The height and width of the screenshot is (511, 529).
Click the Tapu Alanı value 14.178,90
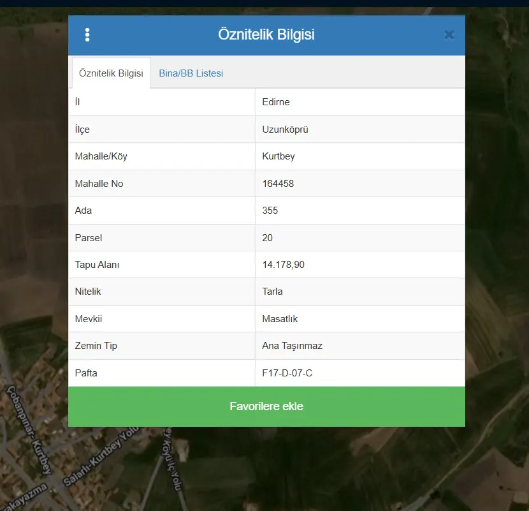(x=284, y=265)
